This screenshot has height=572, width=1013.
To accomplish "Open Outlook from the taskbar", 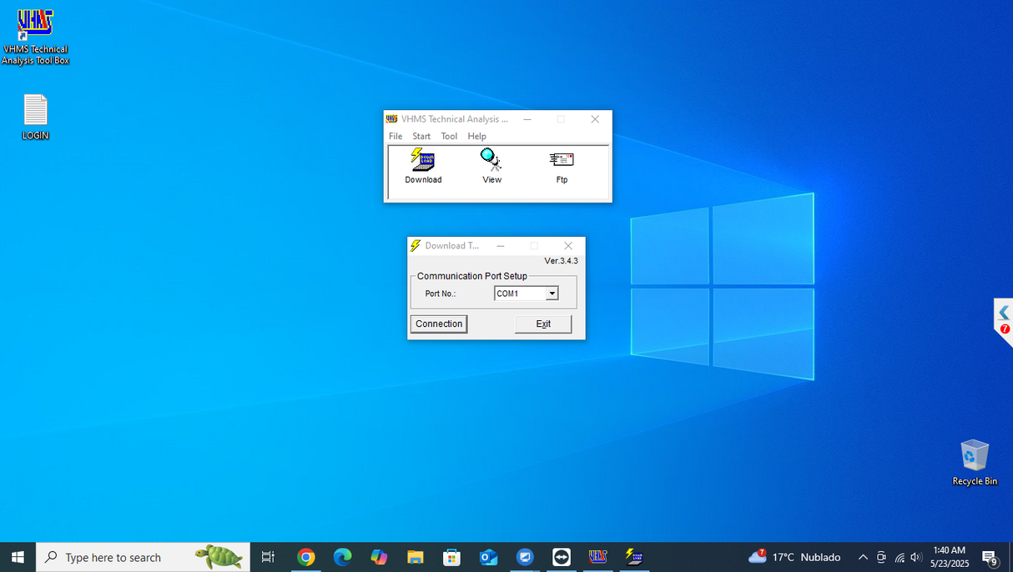I will click(488, 557).
